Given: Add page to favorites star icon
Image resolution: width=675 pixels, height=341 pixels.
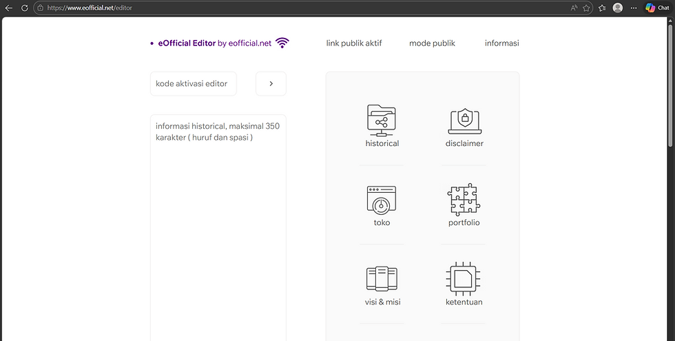Looking at the screenshot, I should point(586,8).
